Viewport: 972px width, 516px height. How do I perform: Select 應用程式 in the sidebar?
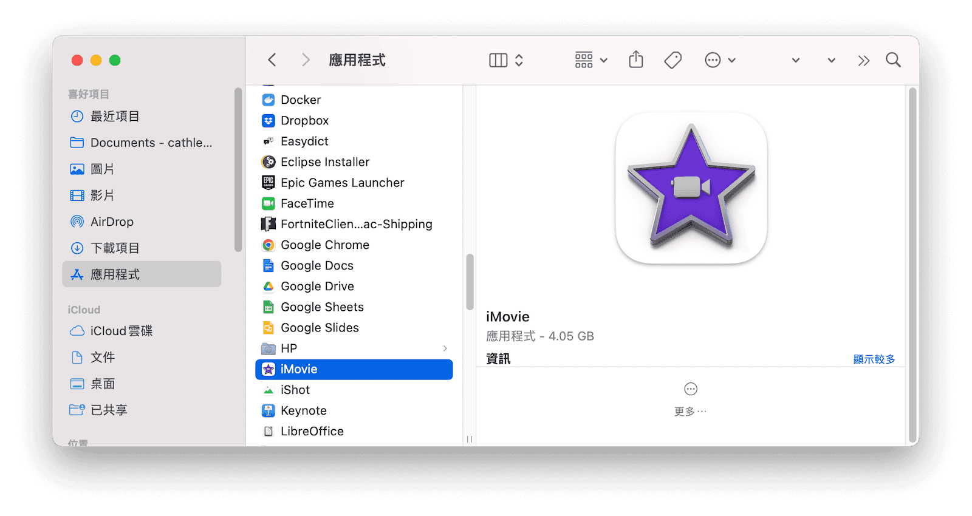coord(142,274)
